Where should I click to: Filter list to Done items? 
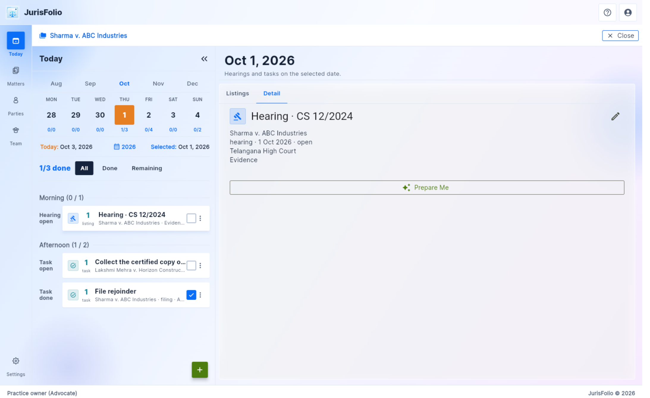point(110,168)
